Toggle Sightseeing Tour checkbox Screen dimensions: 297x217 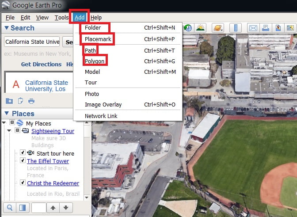click(x=17, y=130)
